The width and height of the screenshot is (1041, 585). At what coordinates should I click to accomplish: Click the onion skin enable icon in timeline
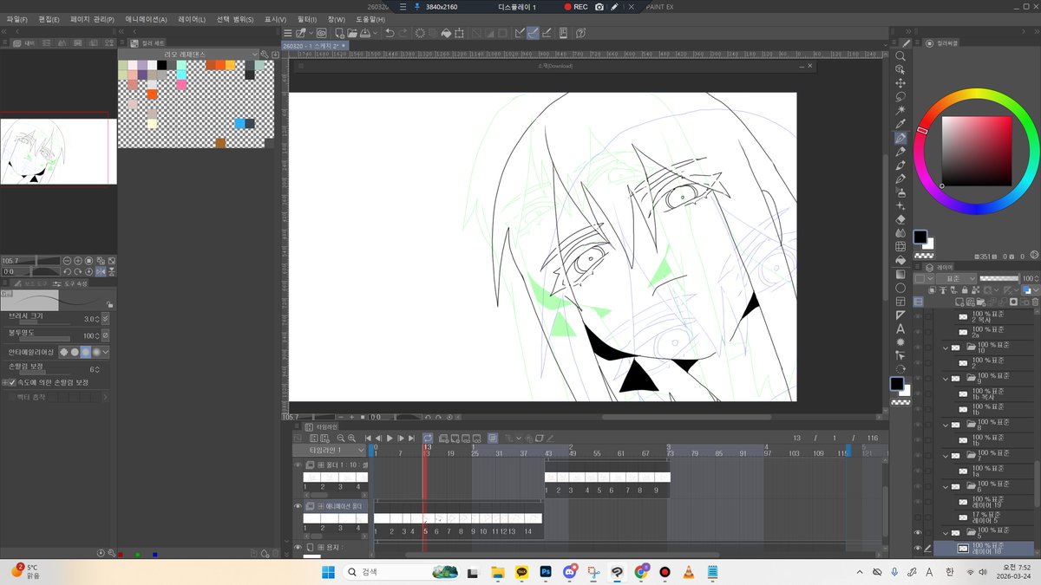point(493,439)
